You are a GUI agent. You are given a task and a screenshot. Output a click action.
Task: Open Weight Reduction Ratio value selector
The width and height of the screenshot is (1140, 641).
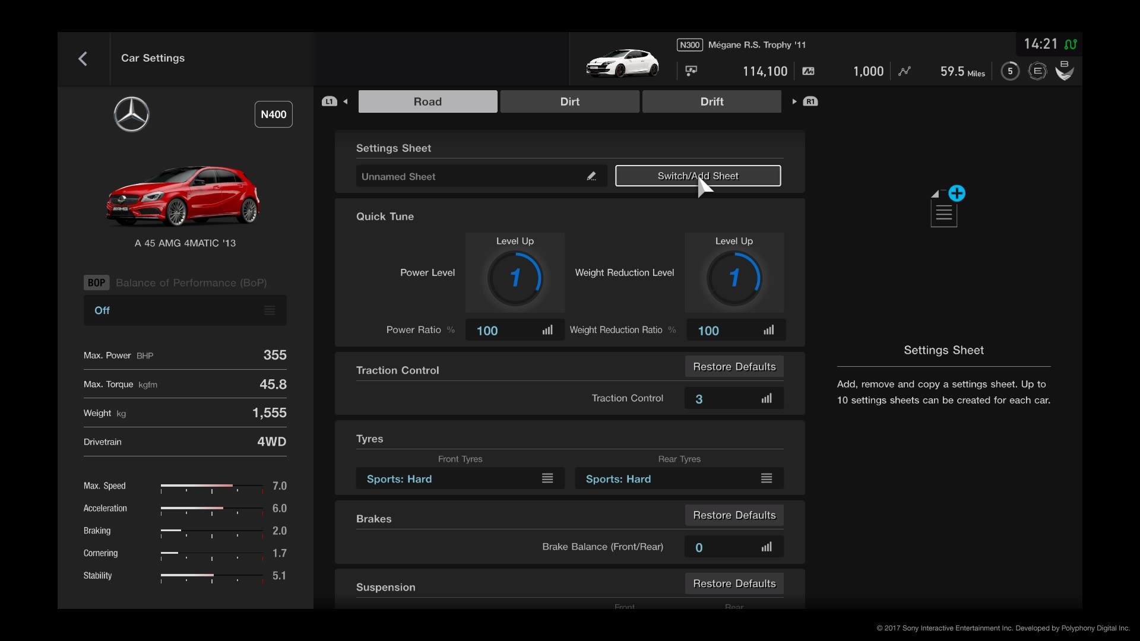coord(736,330)
